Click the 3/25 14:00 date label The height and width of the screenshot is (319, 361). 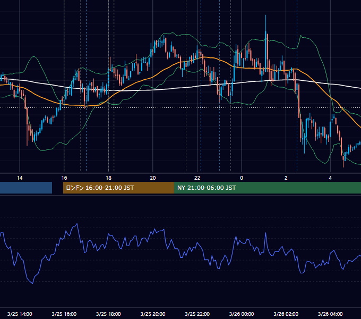(x=20, y=314)
